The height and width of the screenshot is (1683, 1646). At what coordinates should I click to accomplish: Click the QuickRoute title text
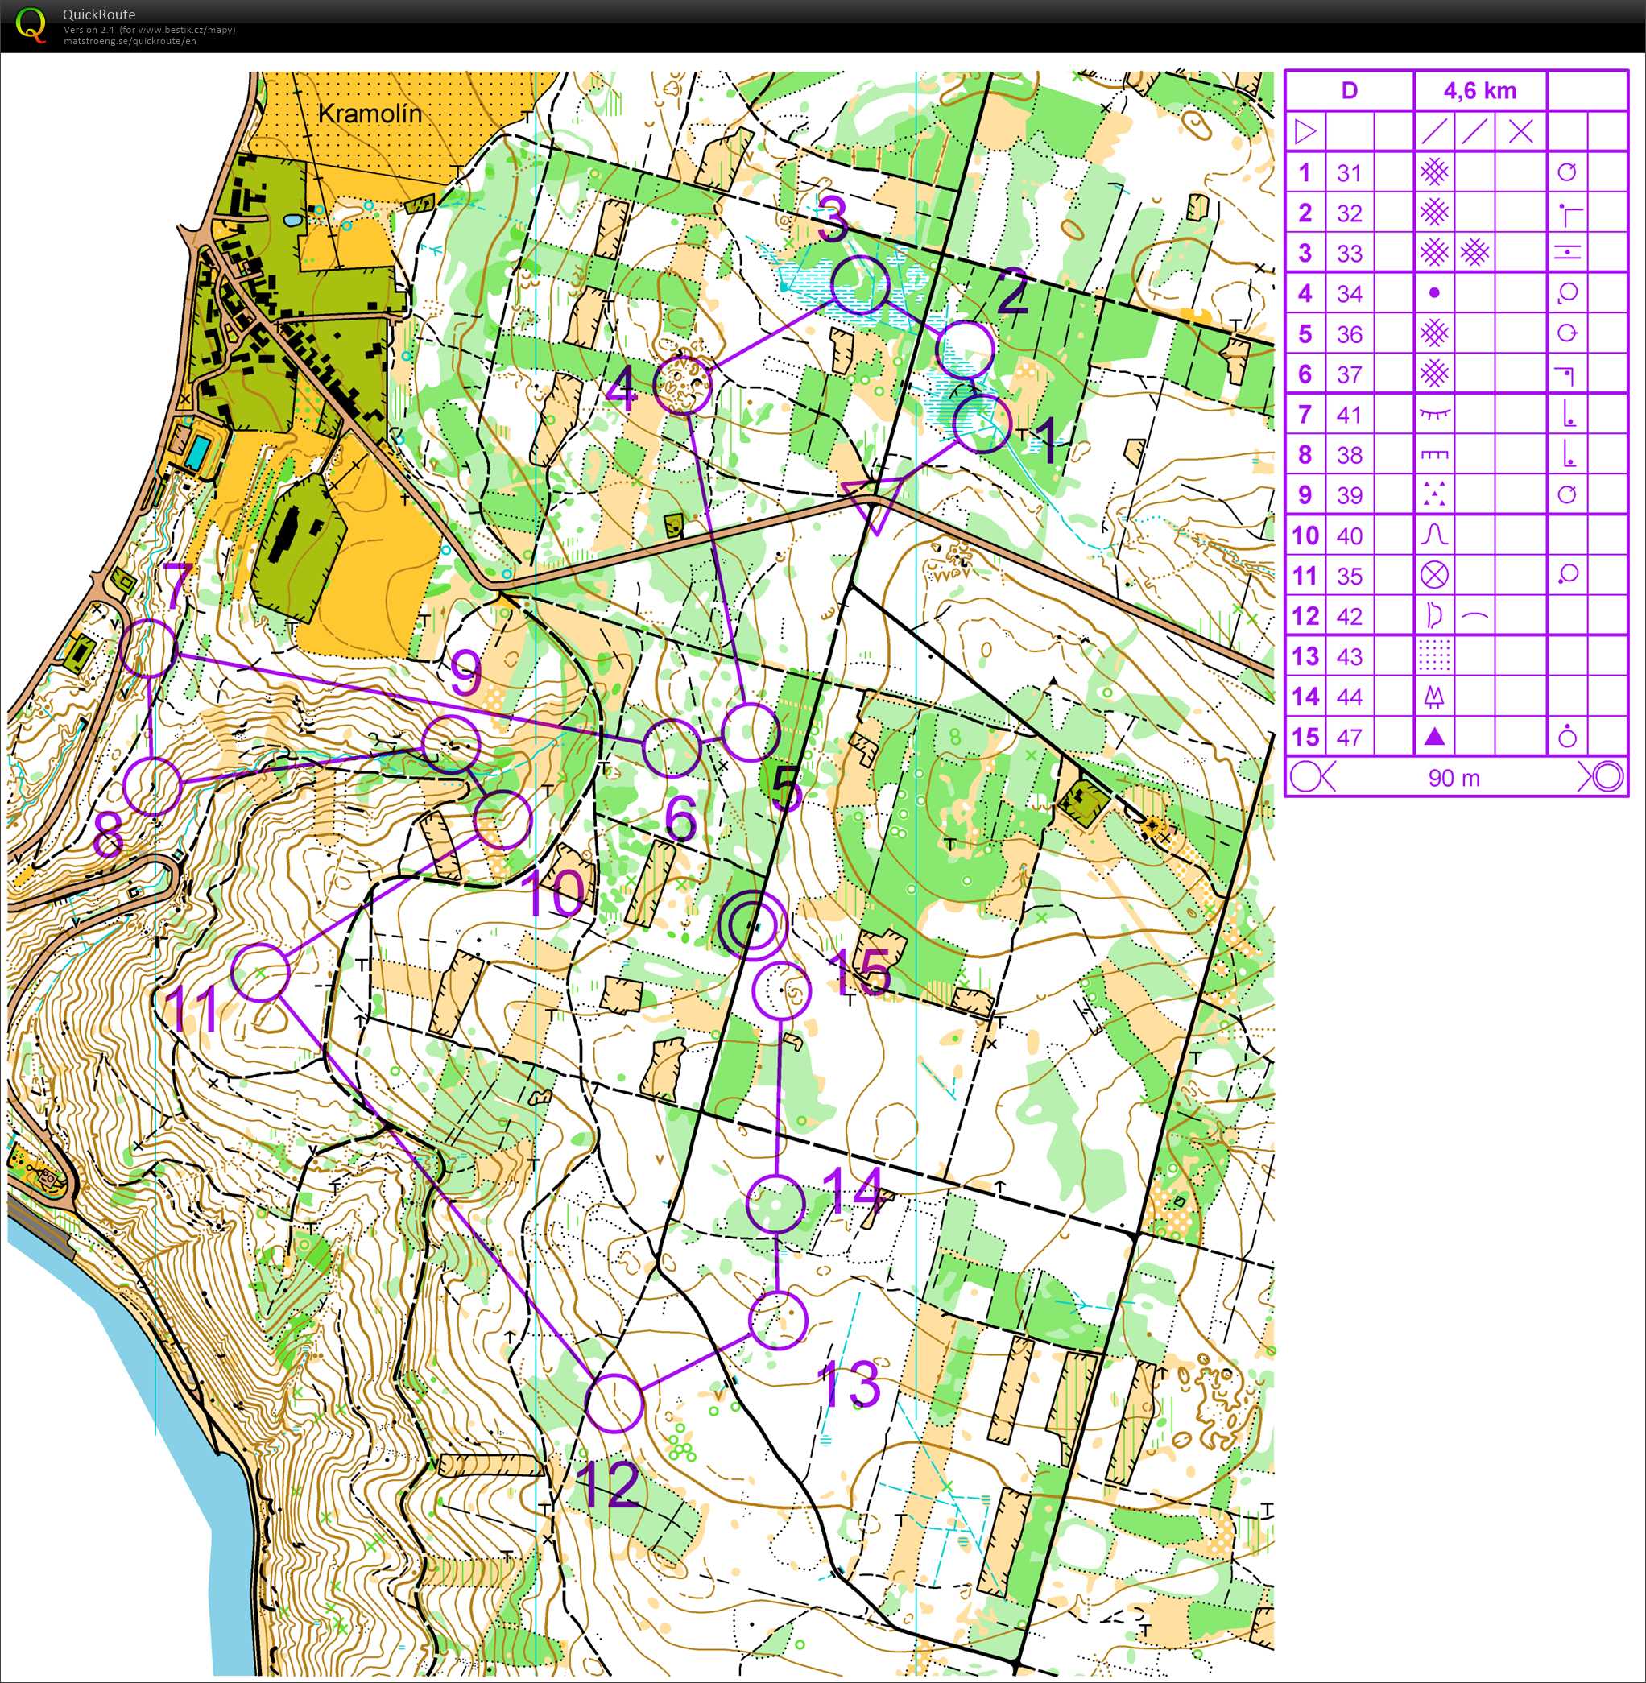[x=98, y=14]
